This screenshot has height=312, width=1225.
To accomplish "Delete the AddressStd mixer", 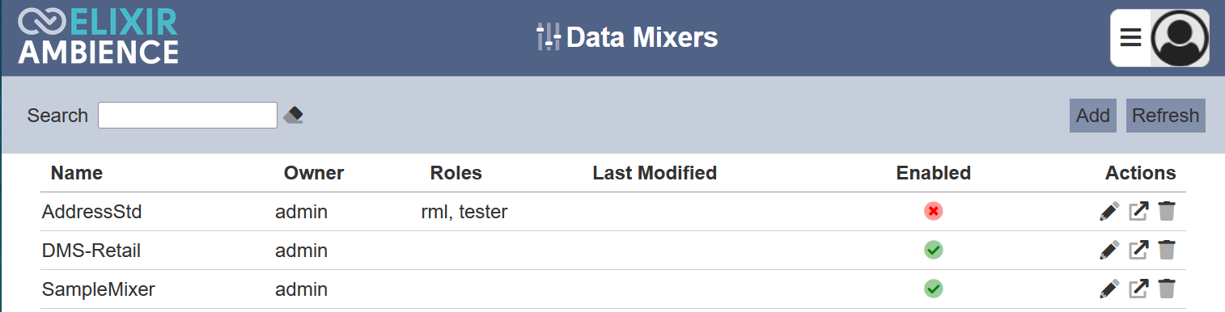I will [1166, 212].
